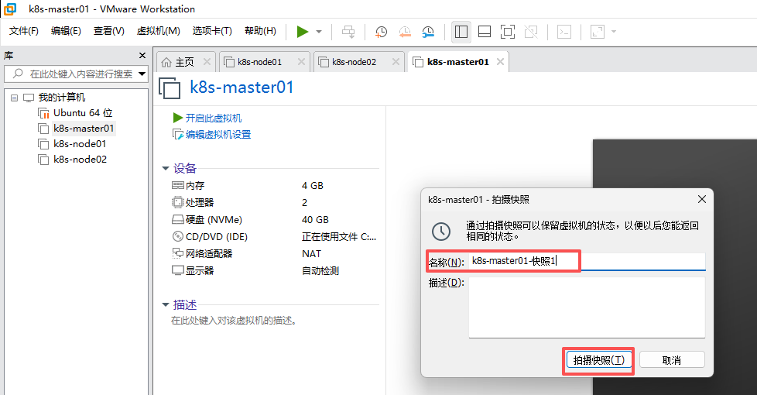Close the k8s-node01 tab
This screenshot has height=395, width=757.
click(x=301, y=61)
